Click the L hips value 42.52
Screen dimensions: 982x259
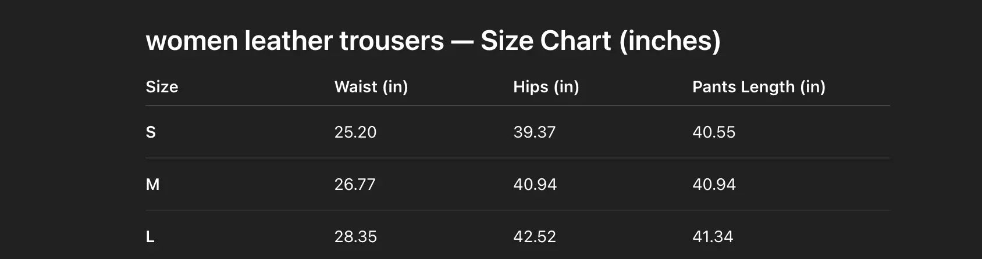pos(535,237)
